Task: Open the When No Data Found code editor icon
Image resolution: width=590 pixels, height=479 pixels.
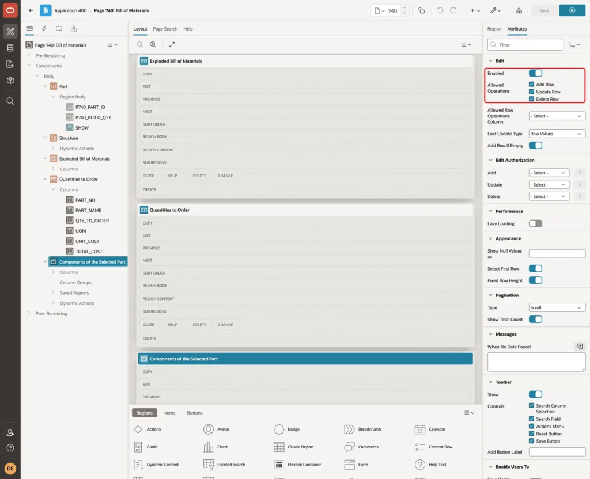Action: point(580,346)
